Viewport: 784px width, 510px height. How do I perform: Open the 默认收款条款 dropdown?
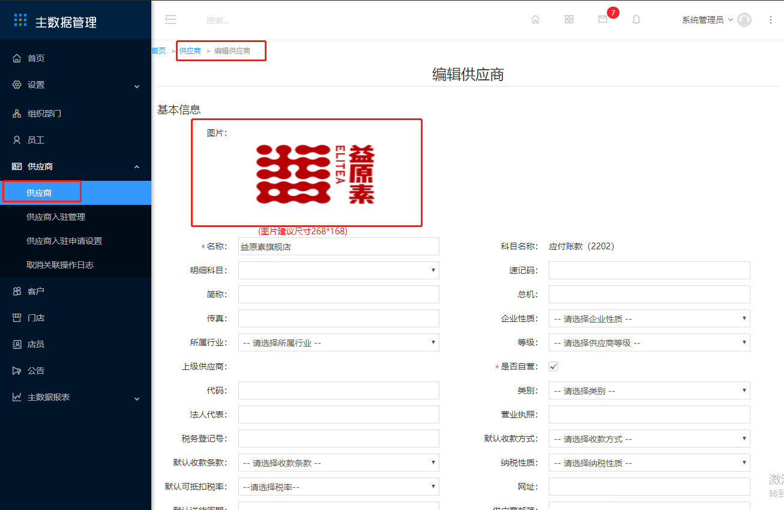[339, 463]
